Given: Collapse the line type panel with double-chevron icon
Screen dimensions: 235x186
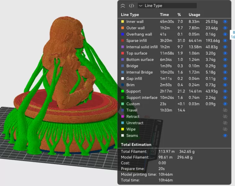Looking at the screenshot, I should pos(123,6).
